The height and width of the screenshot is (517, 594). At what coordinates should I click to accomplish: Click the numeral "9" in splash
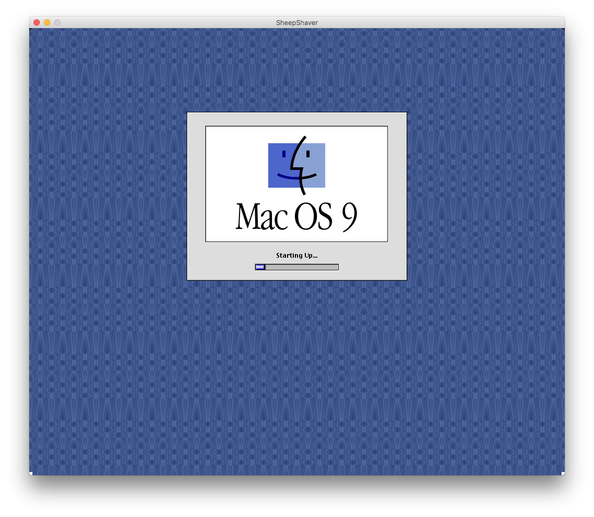pyautogui.click(x=349, y=216)
